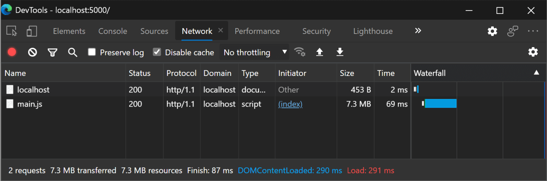
Task: Select the localhost request row name
Action: click(x=33, y=89)
